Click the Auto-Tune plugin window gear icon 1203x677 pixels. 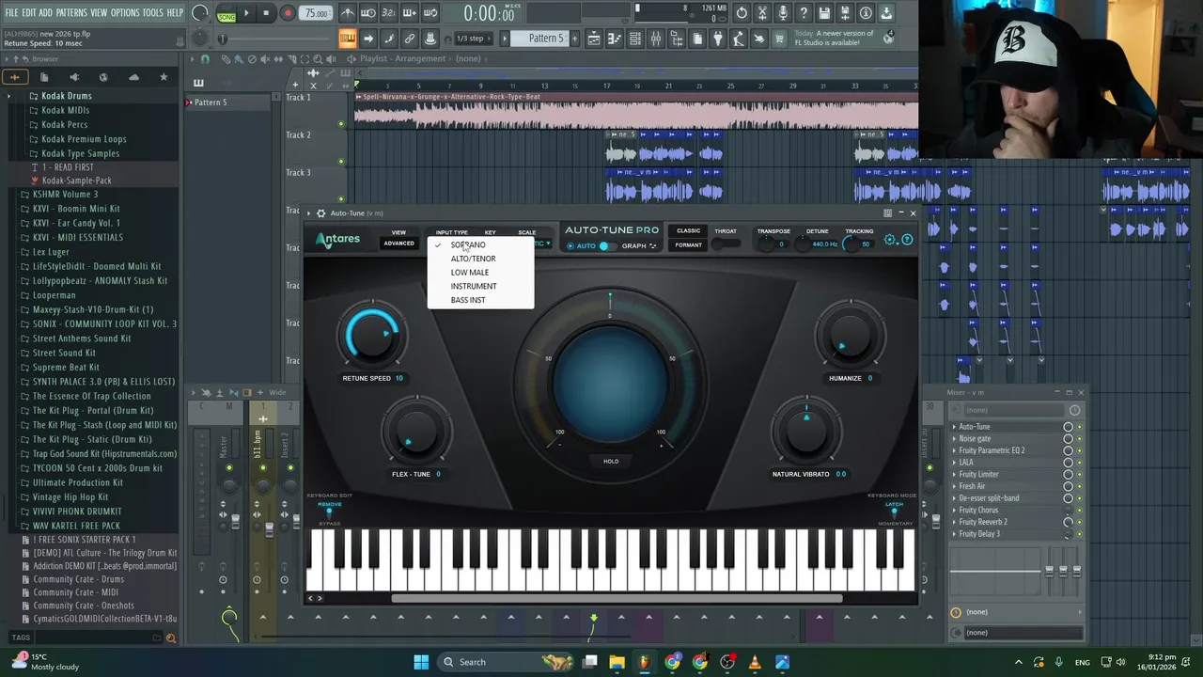[x=320, y=213]
